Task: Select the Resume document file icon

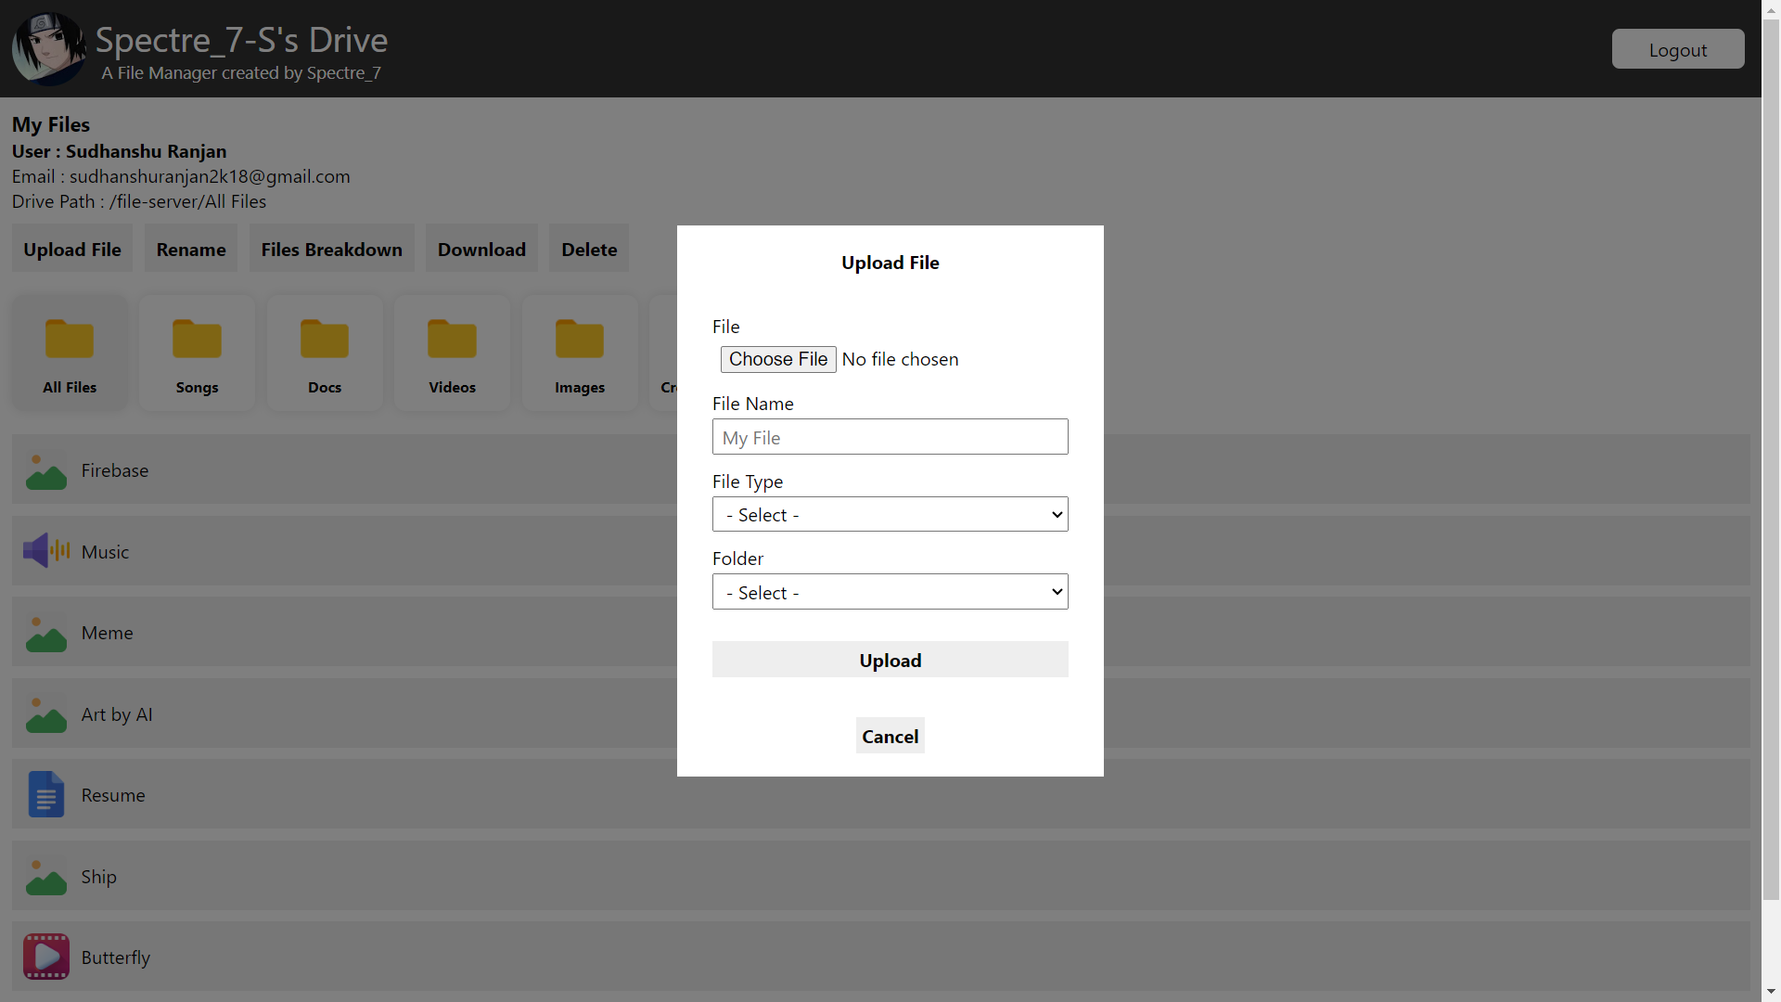Action: click(x=46, y=795)
